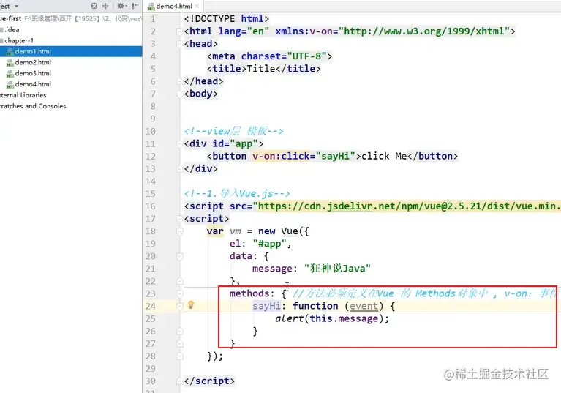The height and width of the screenshot is (393, 561).
Task: Select External Libraries node
Action: pyautogui.click(x=23, y=95)
